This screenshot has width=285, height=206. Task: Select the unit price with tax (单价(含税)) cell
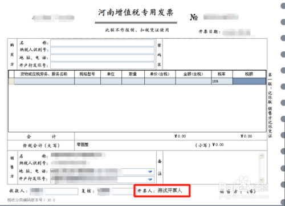160,81
